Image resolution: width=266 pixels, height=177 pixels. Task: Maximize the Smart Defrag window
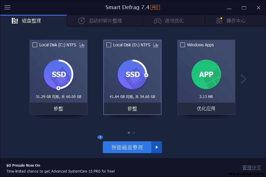244,8
